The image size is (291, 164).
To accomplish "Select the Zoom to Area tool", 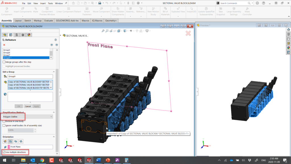I will [x=107, y=31].
